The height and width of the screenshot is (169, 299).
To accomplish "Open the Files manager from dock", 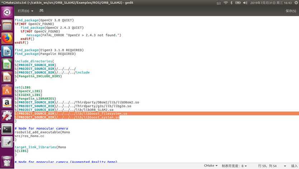I will point(7,25).
